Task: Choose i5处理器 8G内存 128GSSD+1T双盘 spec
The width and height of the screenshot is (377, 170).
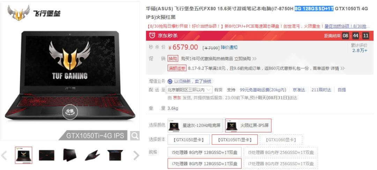Action: pos(204,152)
